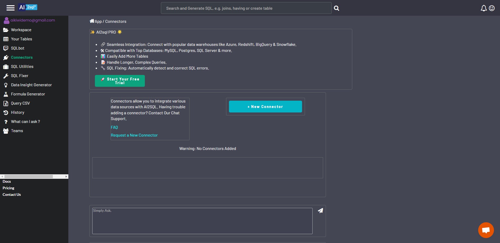The height and width of the screenshot is (243, 500).
Task: Click the question mark help icon
Action: [6, 122]
